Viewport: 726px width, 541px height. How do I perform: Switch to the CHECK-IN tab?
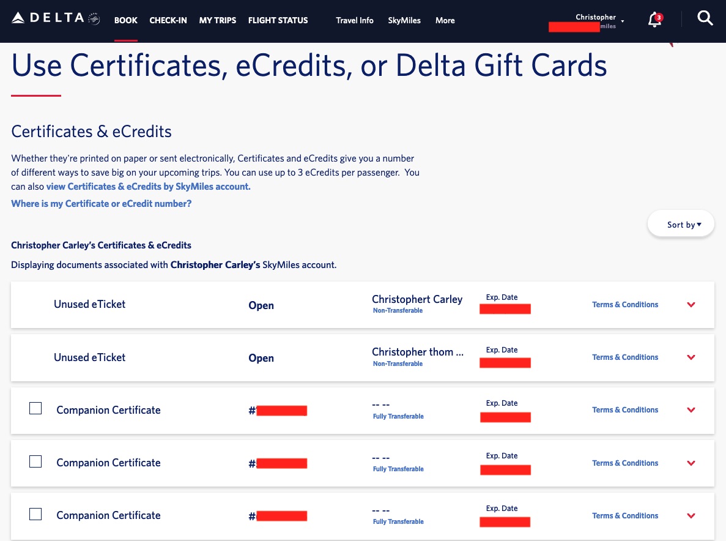tap(168, 20)
